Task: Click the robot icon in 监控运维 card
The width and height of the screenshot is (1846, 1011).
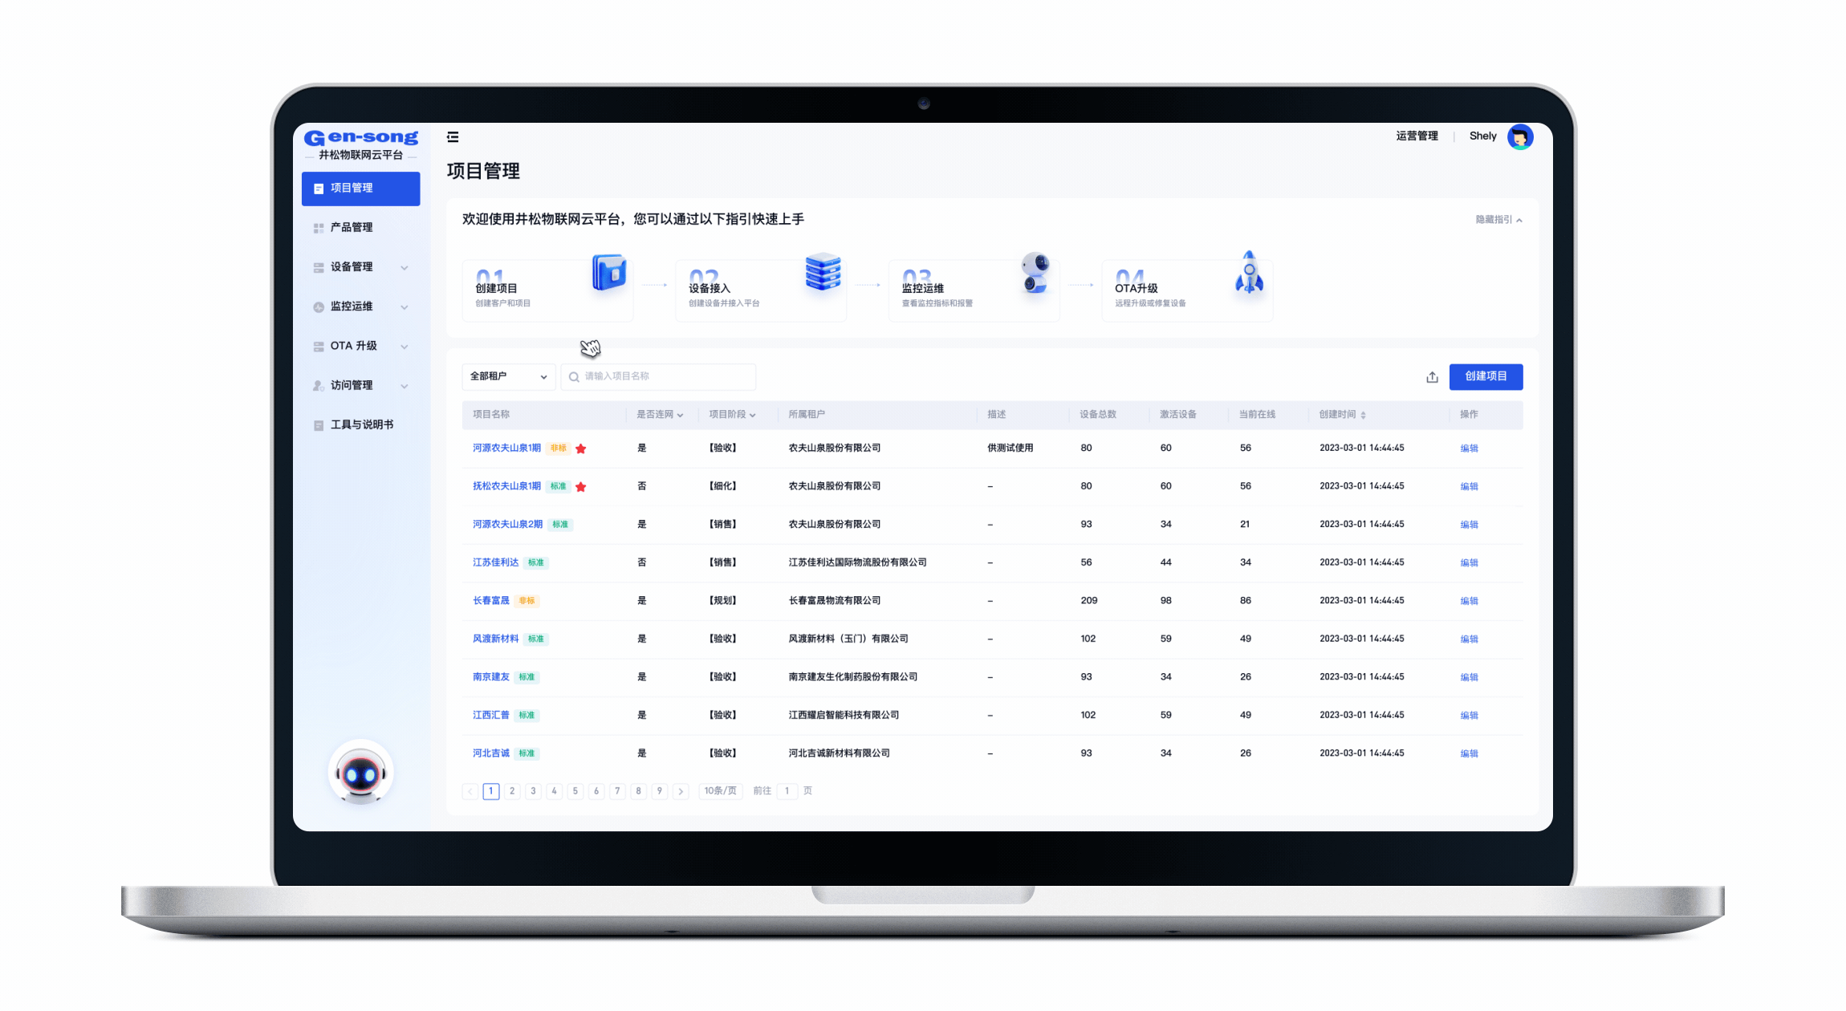Action: 1035,273
